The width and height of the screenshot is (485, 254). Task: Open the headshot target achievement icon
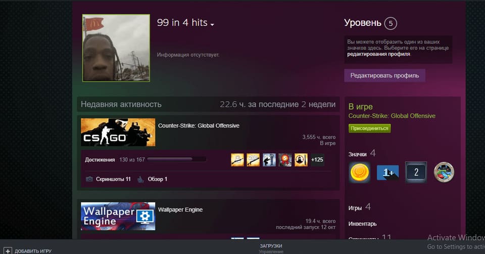tap(301, 160)
